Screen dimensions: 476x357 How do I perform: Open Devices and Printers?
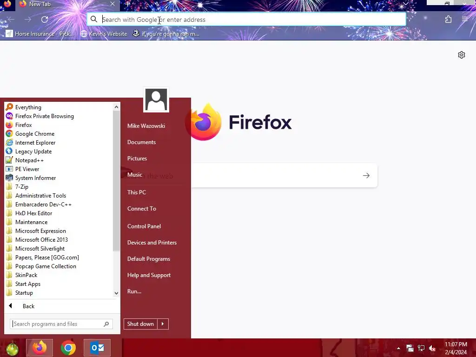(x=152, y=242)
